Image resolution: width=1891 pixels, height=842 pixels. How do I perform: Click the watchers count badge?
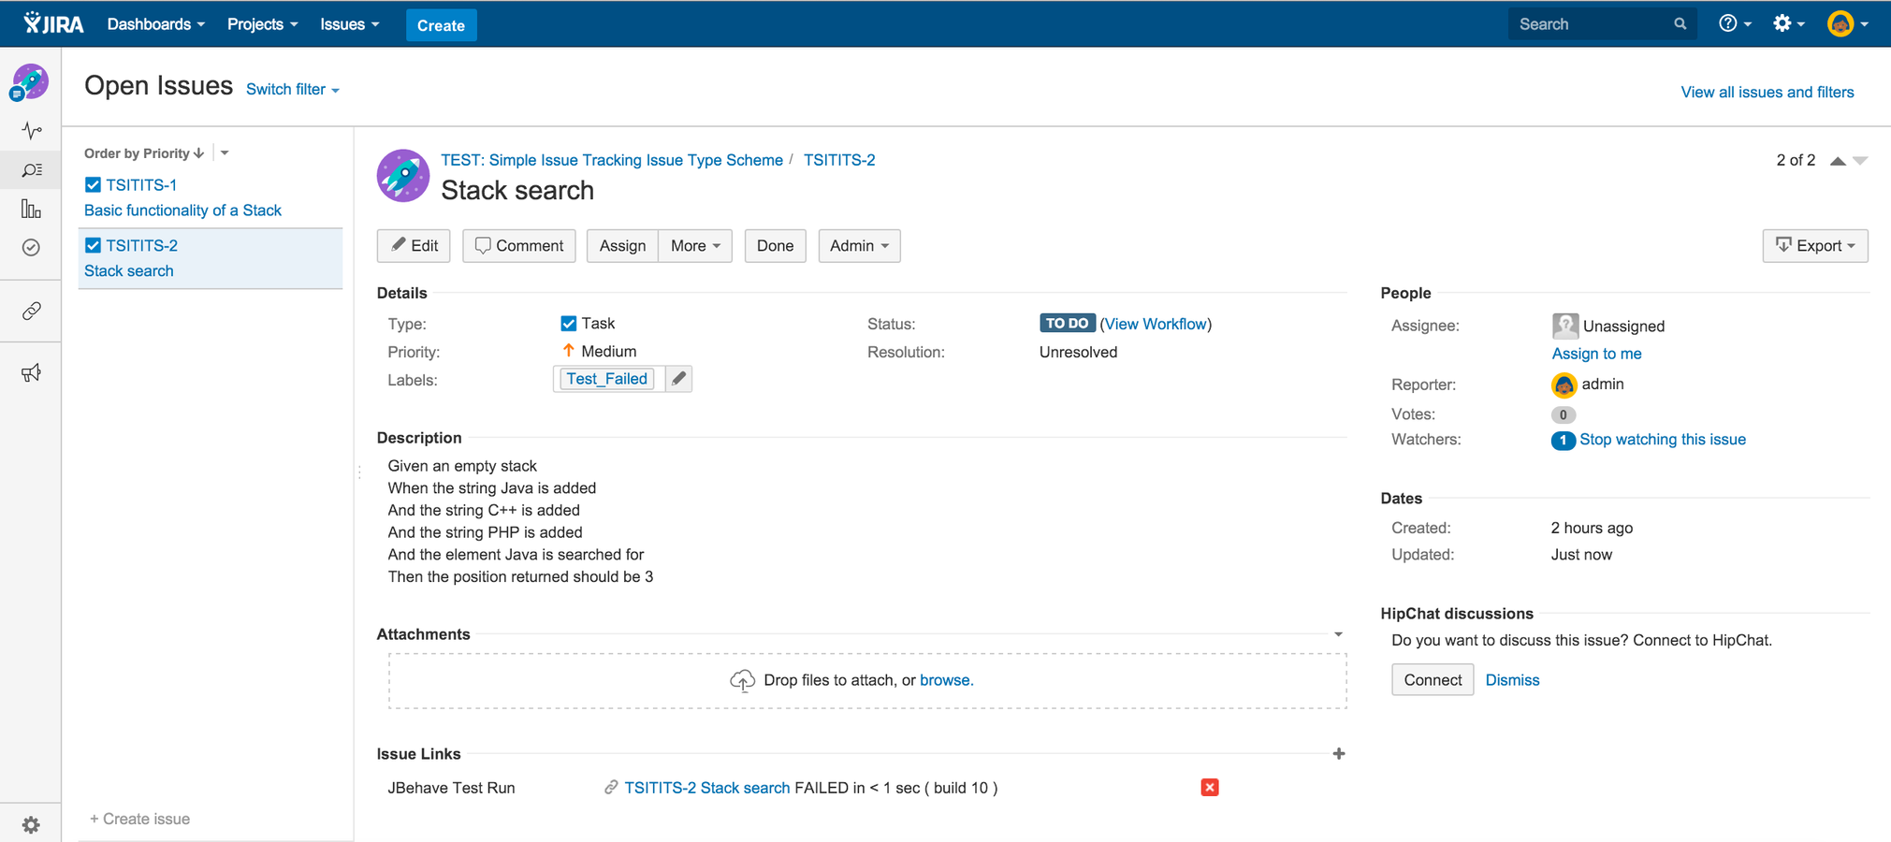click(x=1563, y=440)
